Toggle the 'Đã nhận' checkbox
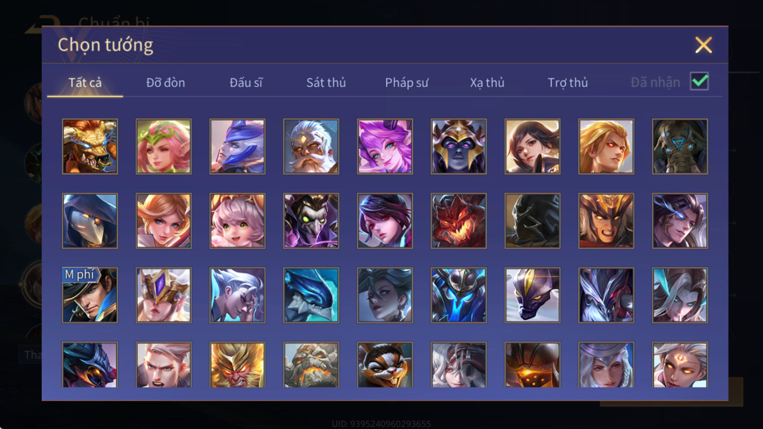 (699, 82)
